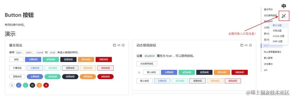Image resolution: width=291 pixels, height=97 pixels.
Task: Click the rounded orange 警告按钮 pill button
Action: pyautogui.click(x=88, y=77)
